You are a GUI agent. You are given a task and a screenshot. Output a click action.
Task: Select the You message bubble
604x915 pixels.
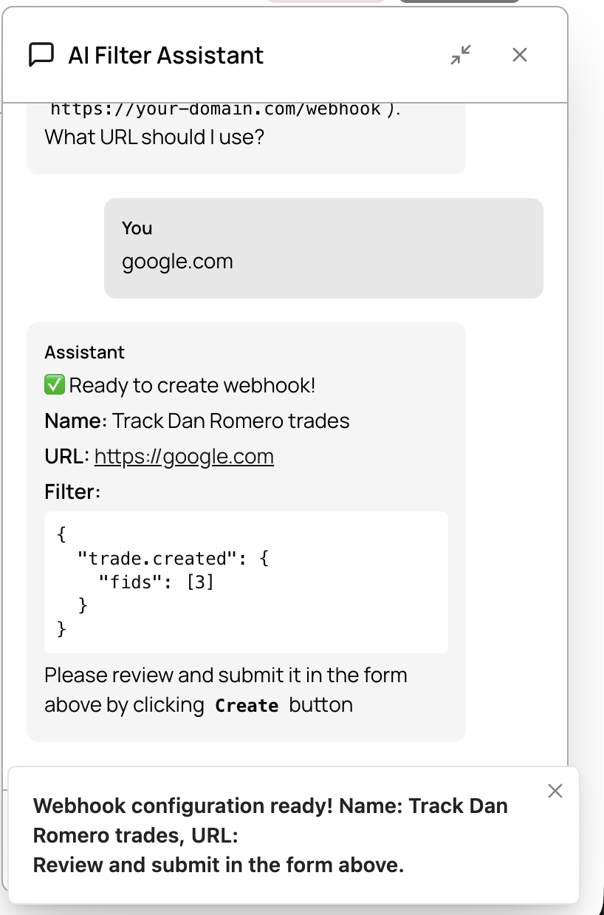pos(323,248)
